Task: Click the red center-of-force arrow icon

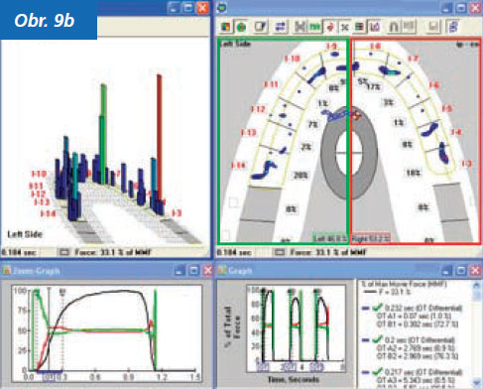Action: point(330,27)
